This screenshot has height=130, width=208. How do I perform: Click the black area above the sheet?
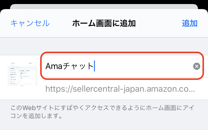5,3
